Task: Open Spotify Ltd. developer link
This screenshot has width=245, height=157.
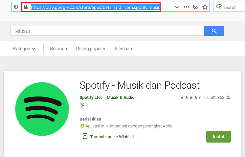Action: [91, 98]
